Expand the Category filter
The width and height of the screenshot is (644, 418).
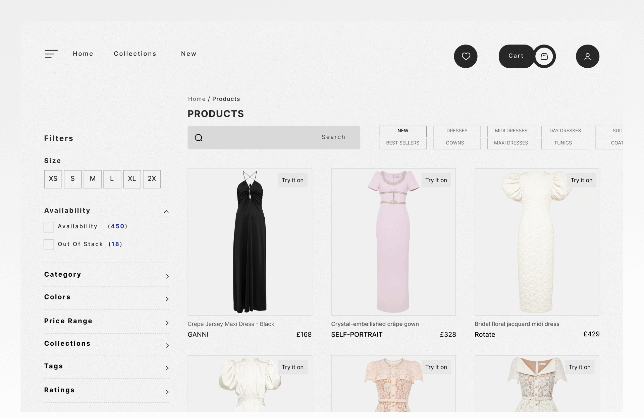click(x=167, y=276)
